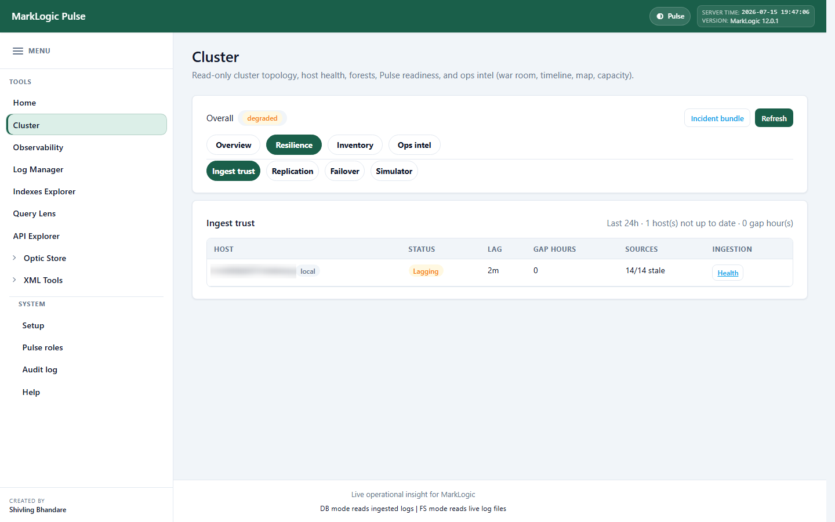Click the Incident bundle button

(x=717, y=118)
